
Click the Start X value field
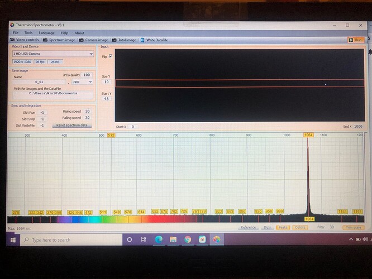pyautogui.click(x=132, y=127)
